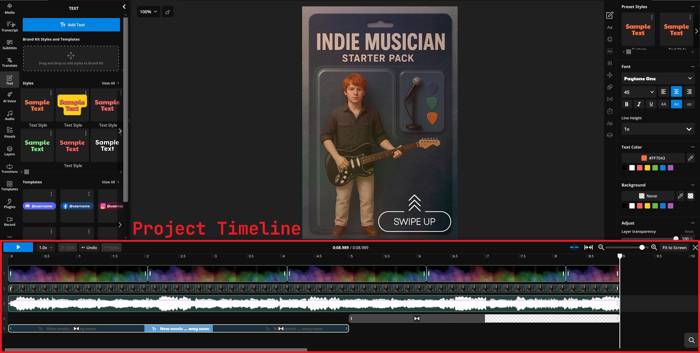
Task: Open the Record panel
Action: (x=9, y=221)
